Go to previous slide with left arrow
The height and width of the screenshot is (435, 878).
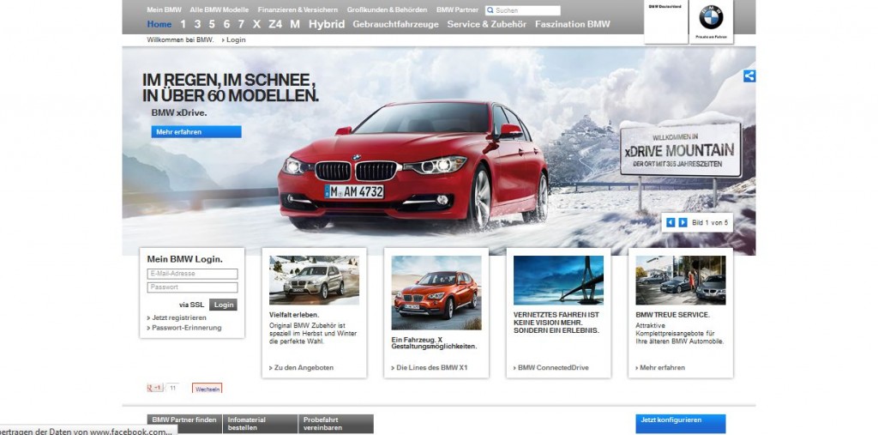coord(671,222)
